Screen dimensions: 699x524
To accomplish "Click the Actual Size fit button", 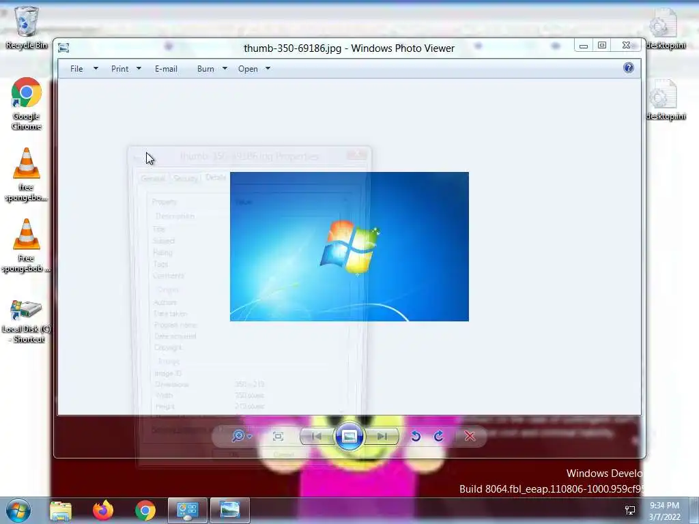I will 279,436.
